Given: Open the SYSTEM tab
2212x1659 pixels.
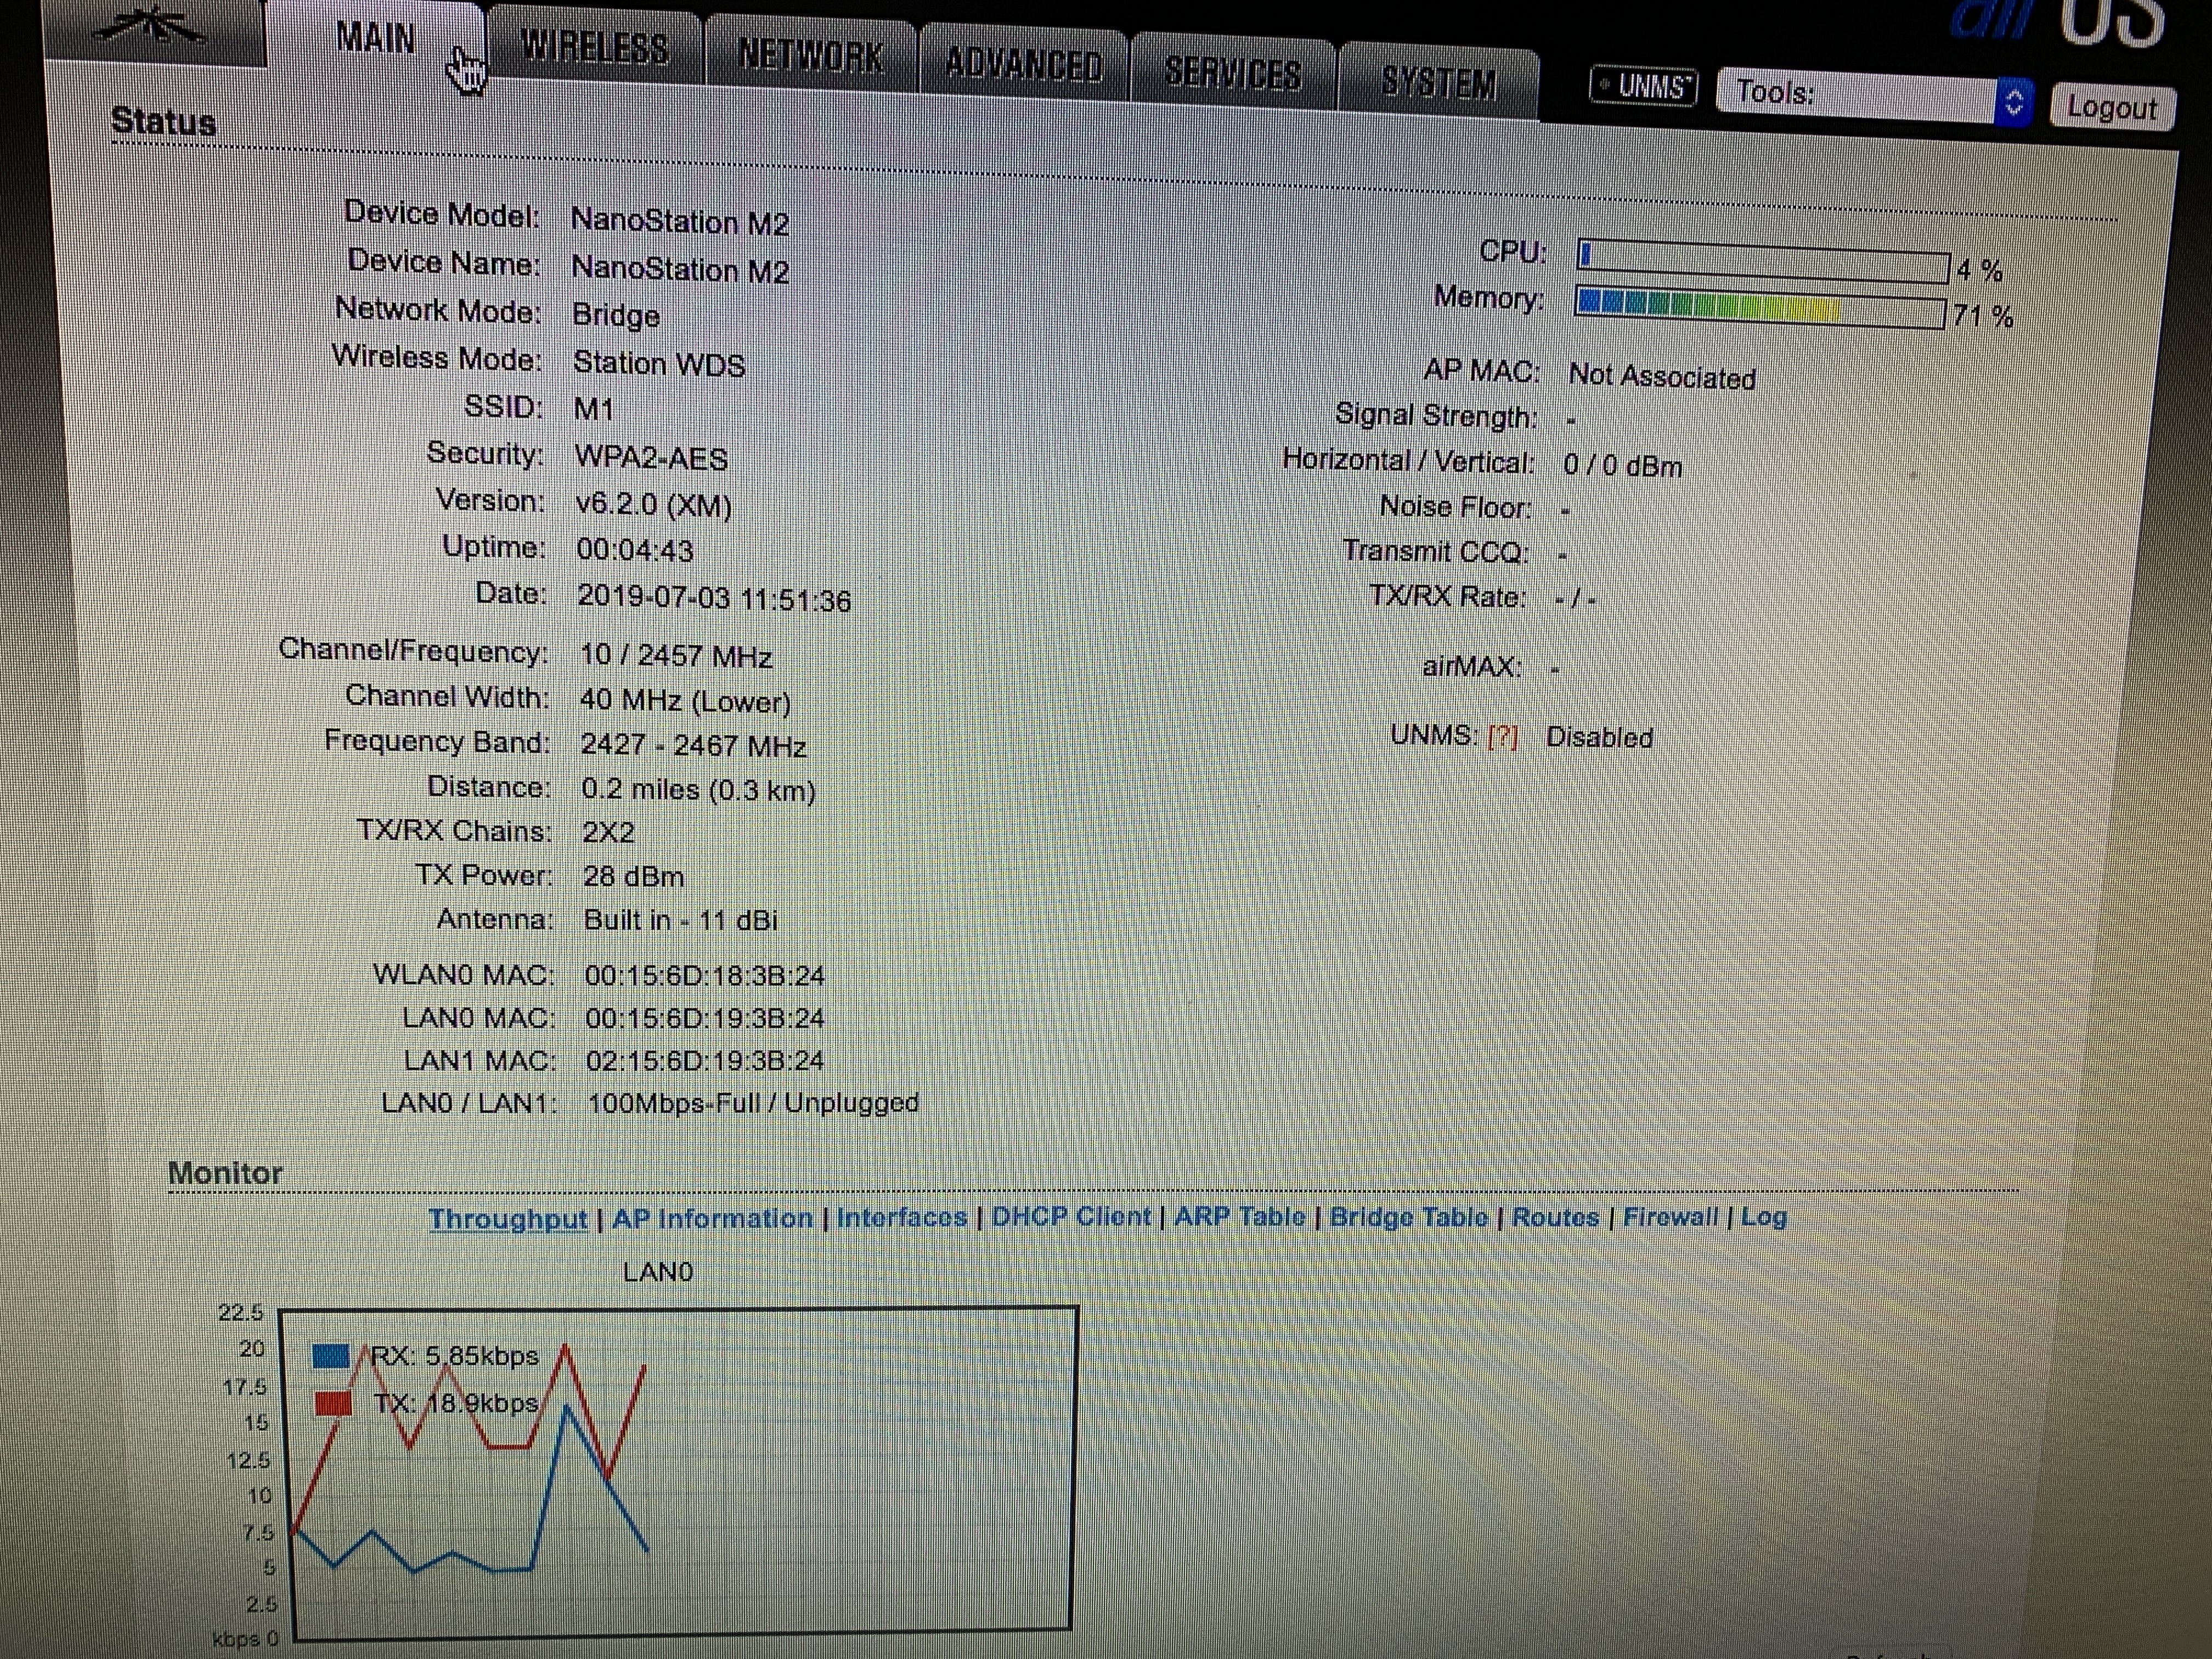Looking at the screenshot, I should (1439, 82).
